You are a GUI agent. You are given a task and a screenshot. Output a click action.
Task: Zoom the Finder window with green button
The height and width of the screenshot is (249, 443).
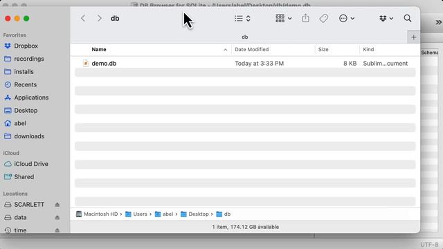pyautogui.click(x=26, y=19)
